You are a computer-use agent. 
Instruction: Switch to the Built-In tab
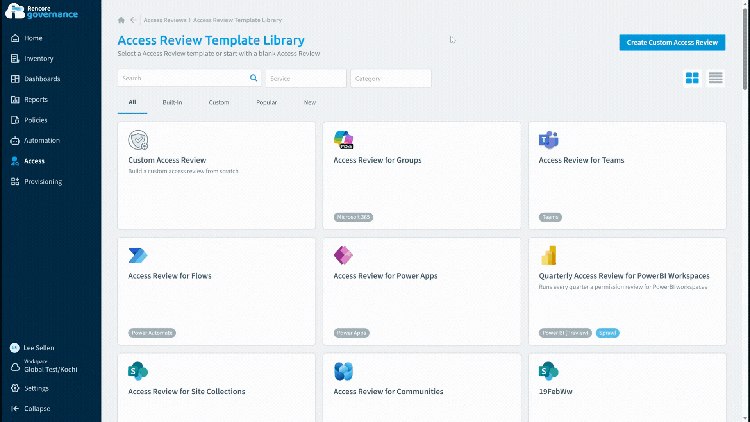click(x=172, y=102)
